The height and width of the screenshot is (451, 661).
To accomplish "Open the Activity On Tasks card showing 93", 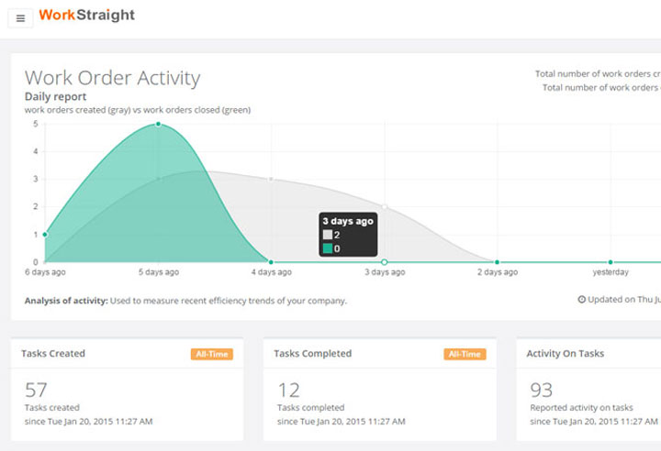I will [x=588, y=390].
